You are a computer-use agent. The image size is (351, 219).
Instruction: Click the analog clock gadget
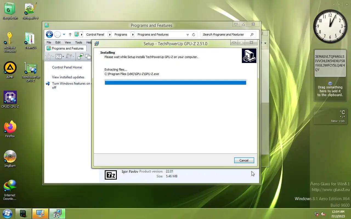[330, 26]
